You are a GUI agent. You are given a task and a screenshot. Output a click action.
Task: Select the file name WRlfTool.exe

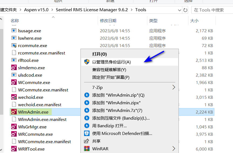[31, 149]
